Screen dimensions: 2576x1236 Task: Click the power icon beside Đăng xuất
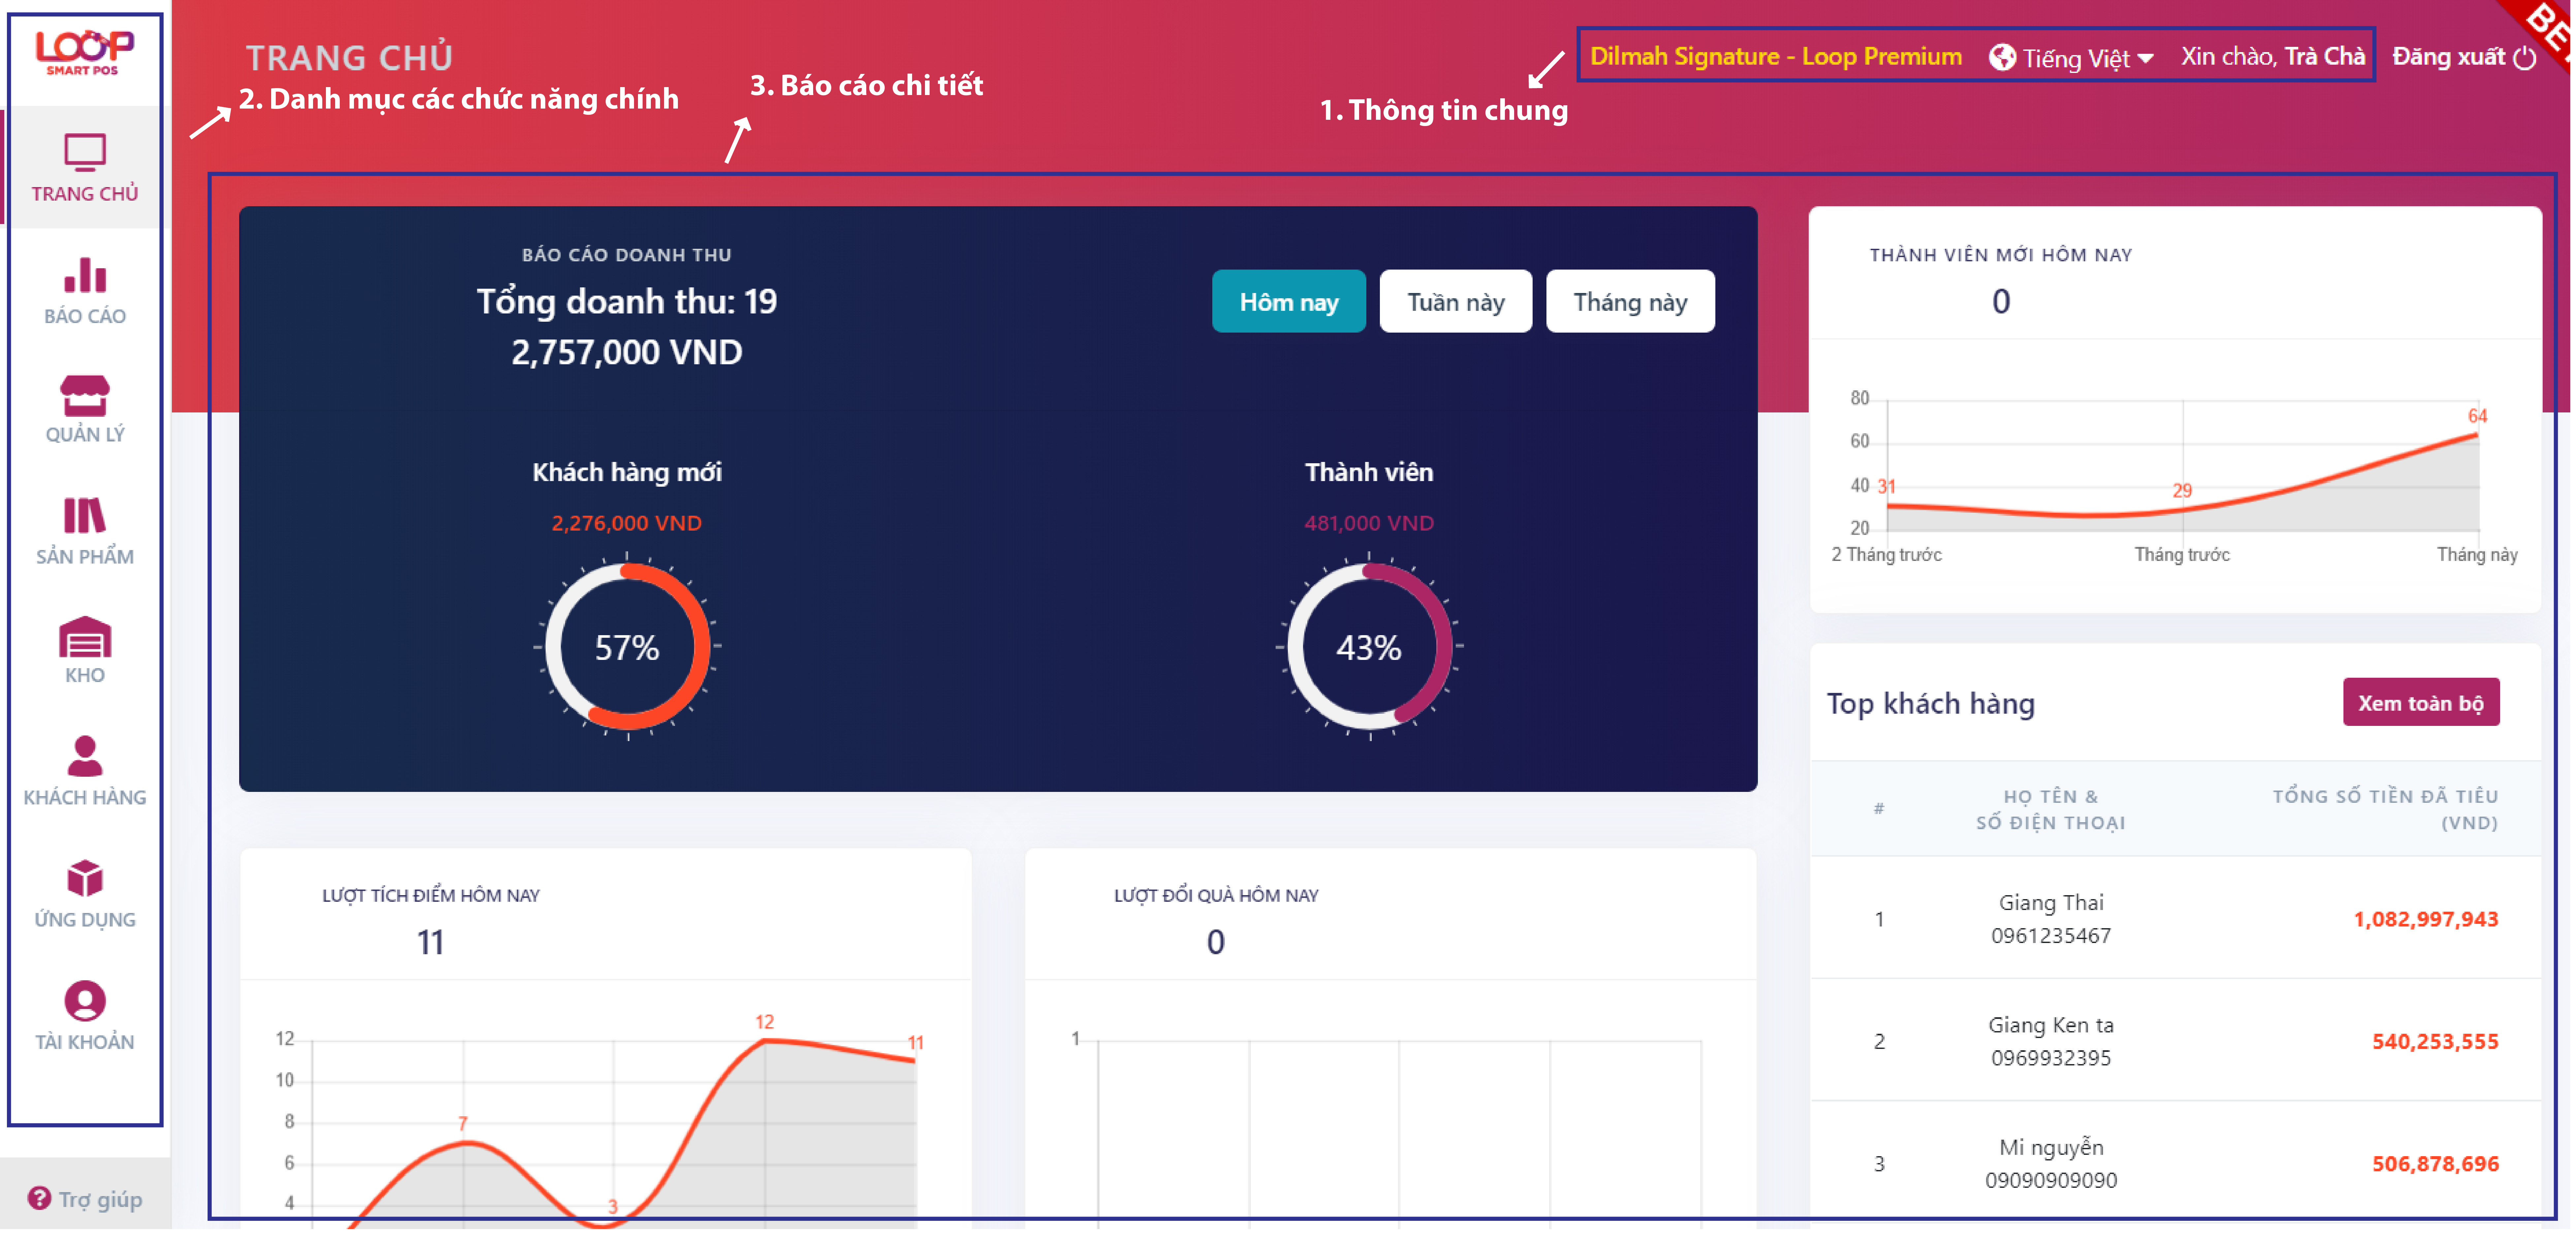pyautogui.click(x=2525, y=58)
